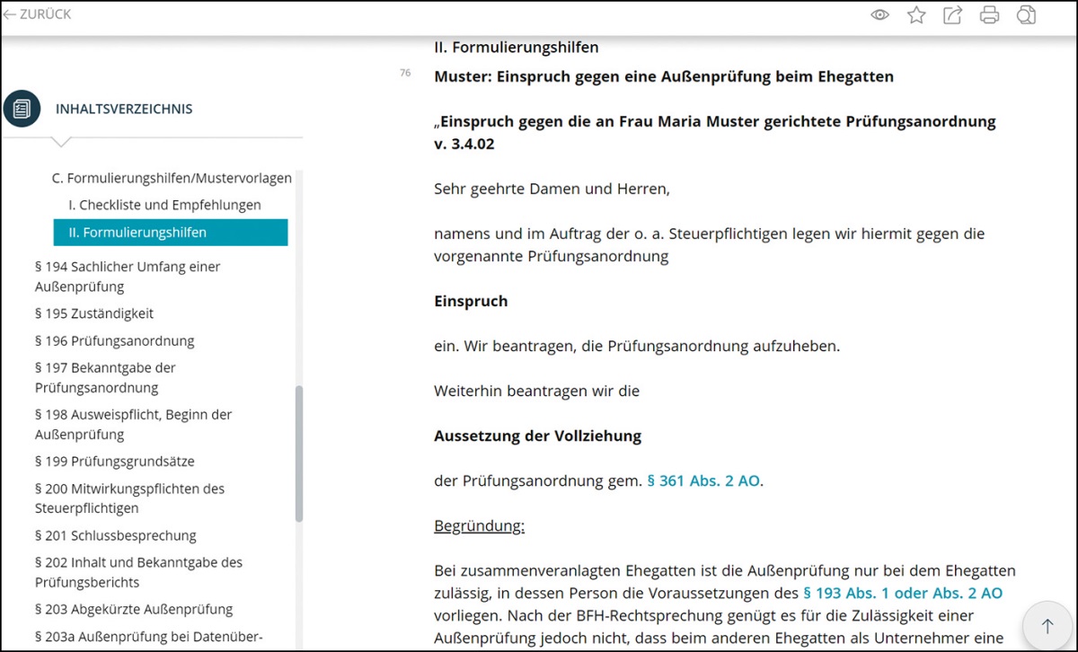
Task: Open § 196 Prüfungsanordnung section
Action: pyautogui.click(x=114, y=340)
